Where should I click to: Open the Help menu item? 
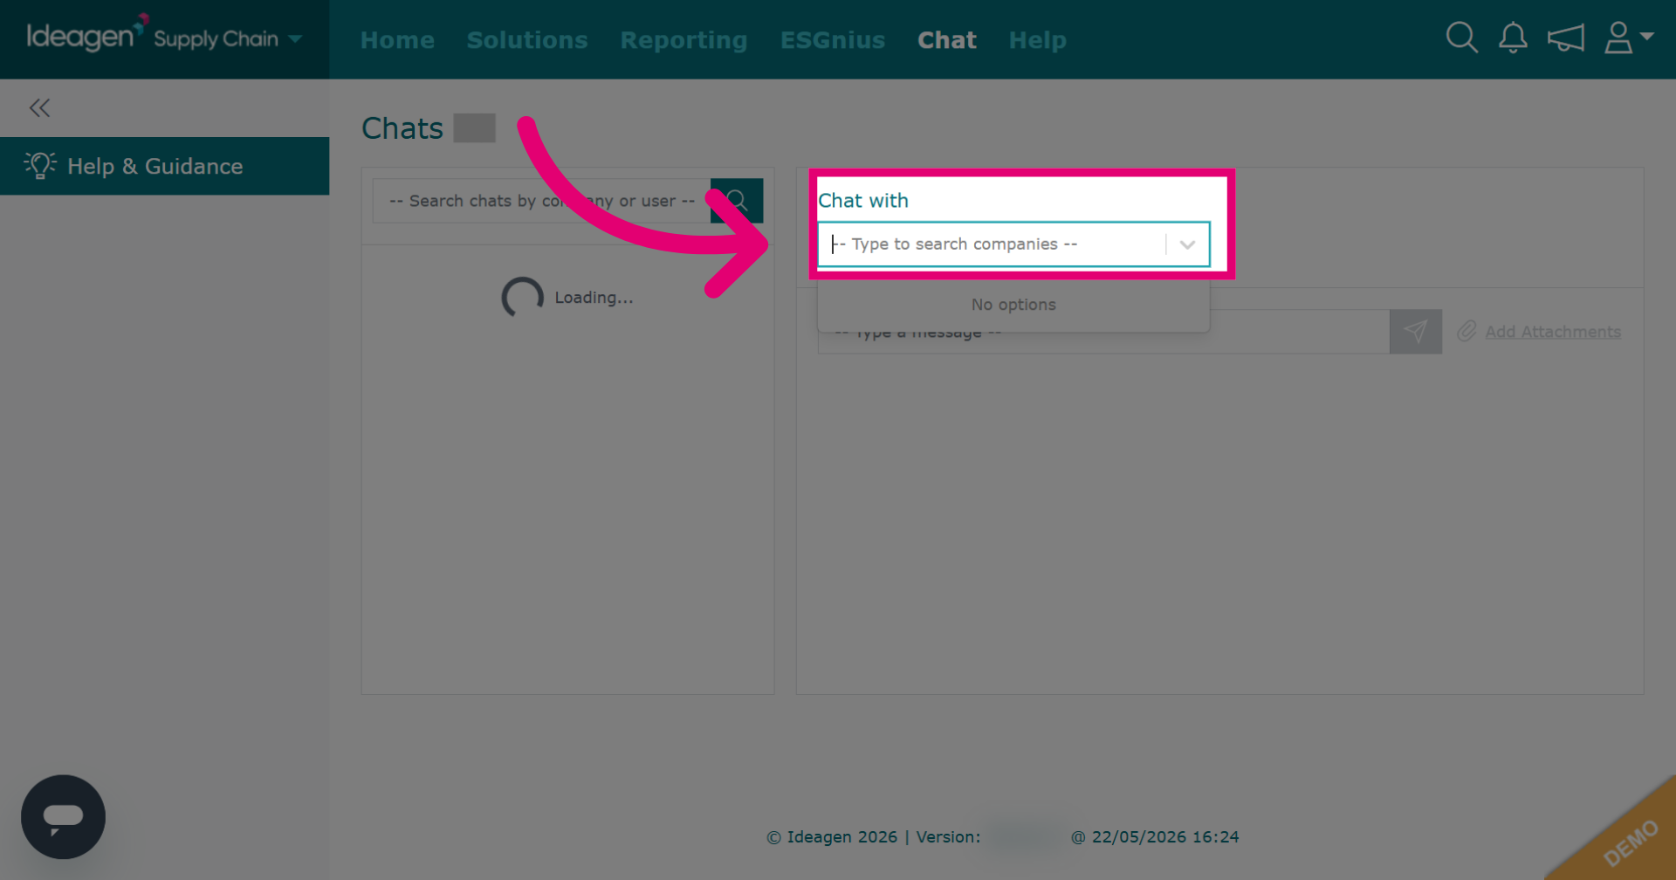(1037, 40)
